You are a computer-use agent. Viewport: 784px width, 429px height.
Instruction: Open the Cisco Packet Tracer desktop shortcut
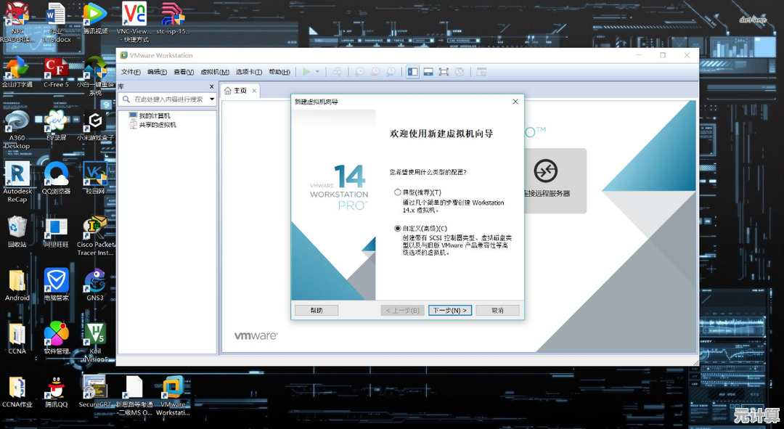pos(95,235)
